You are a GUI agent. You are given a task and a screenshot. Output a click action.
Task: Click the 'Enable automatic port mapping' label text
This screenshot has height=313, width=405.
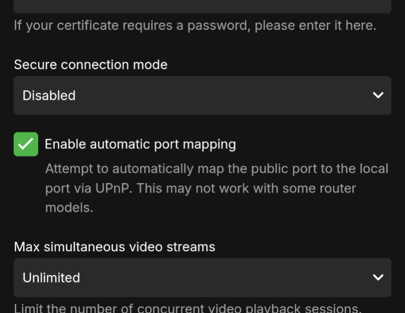140,144
